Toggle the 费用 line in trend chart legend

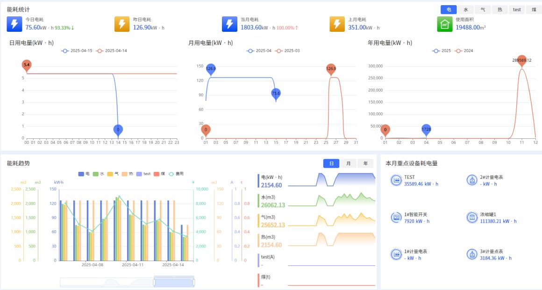[176, 174]
